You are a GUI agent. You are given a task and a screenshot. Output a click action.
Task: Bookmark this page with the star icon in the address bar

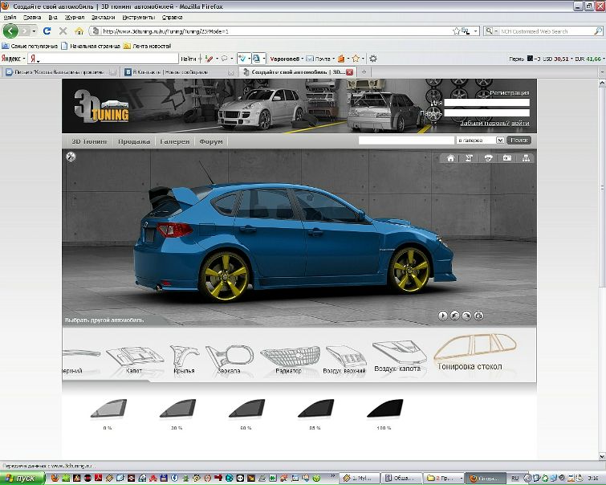coord(456,31)
